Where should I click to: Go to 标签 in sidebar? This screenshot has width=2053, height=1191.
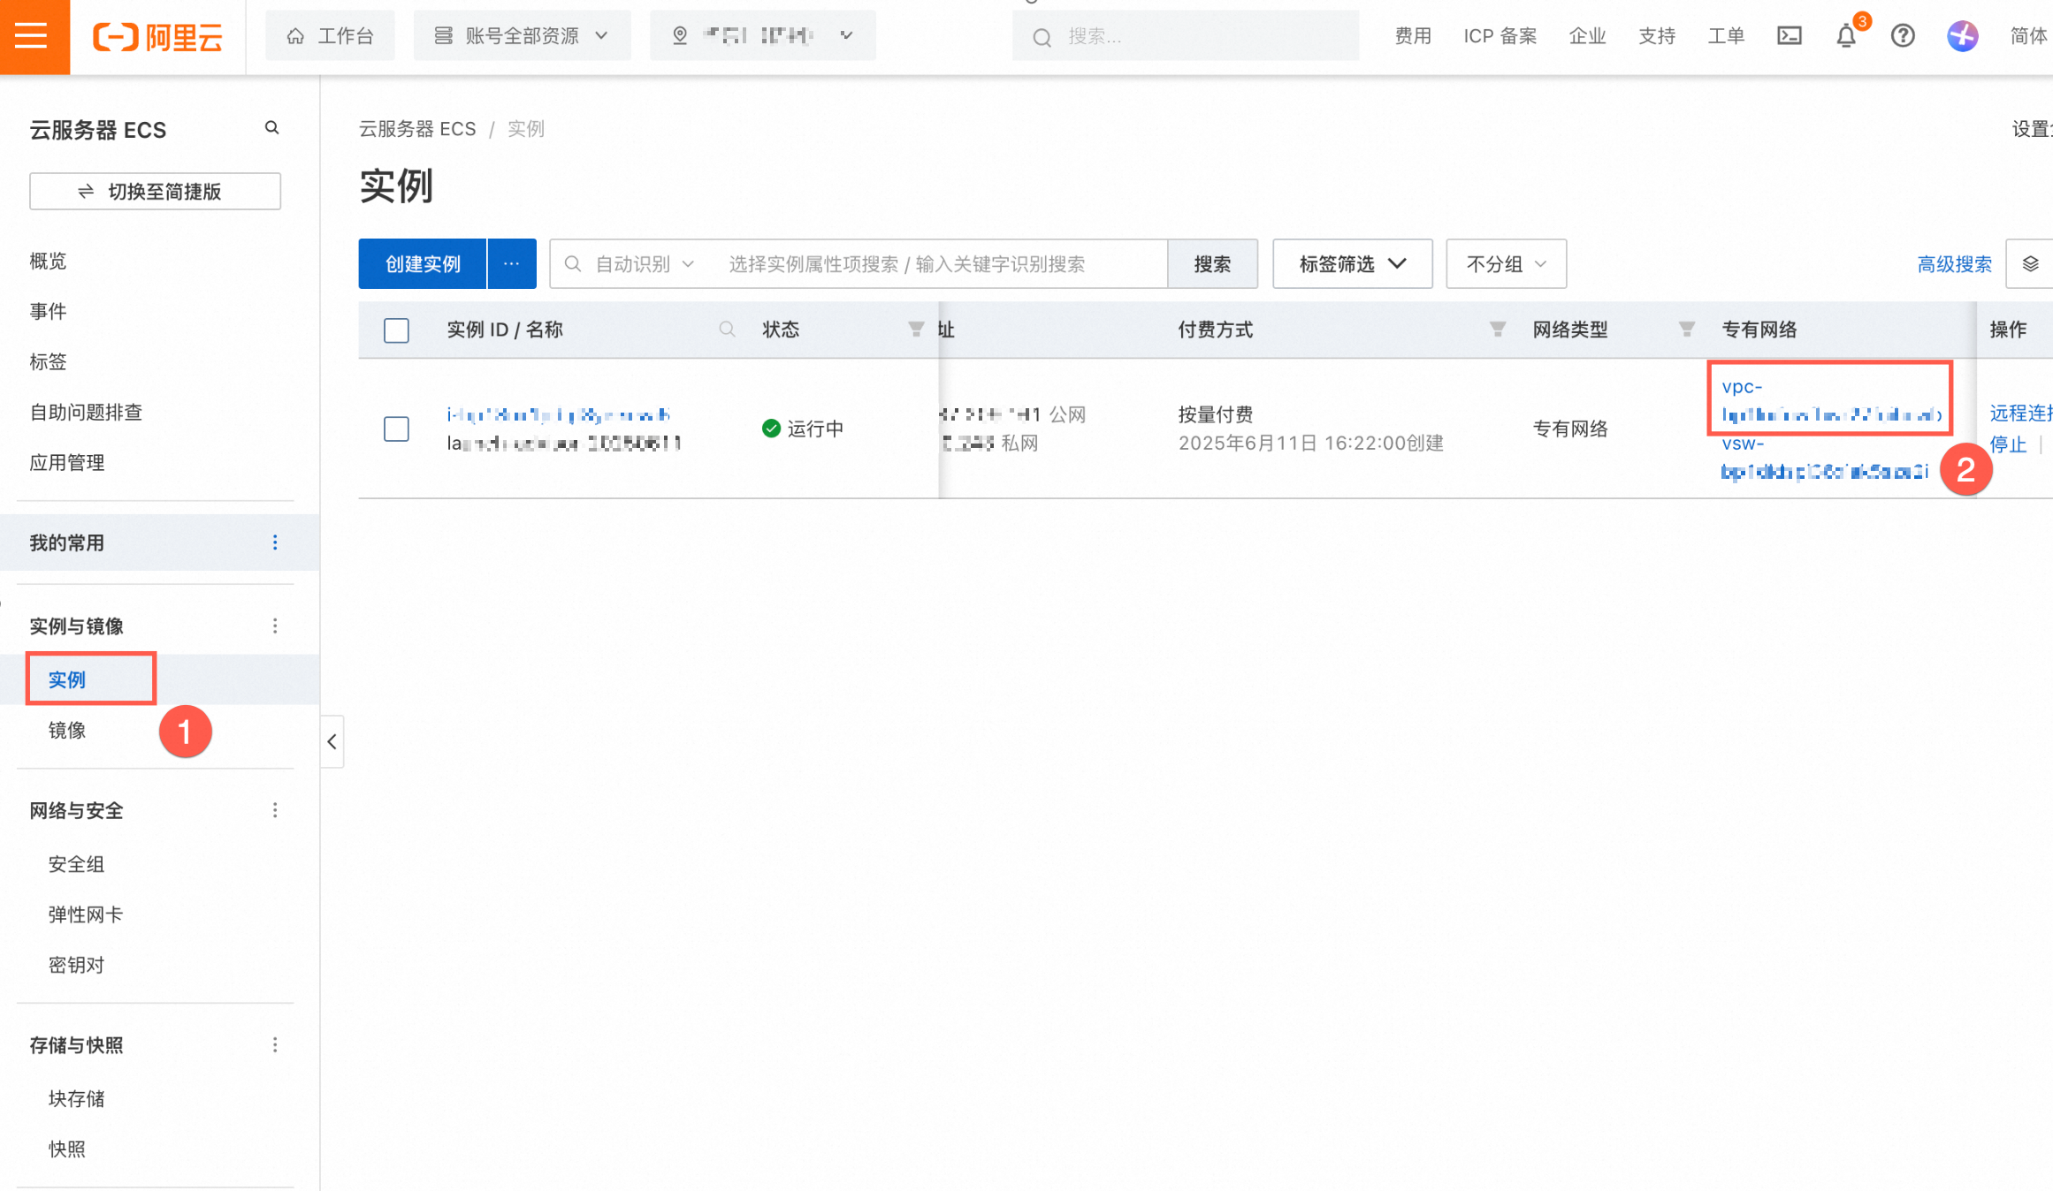pos(48,361)
